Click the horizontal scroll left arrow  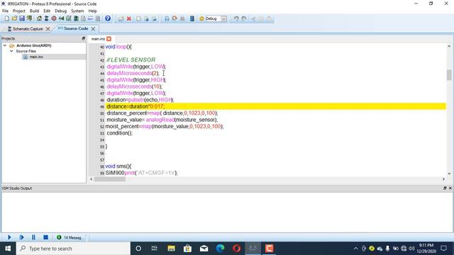pos(92,179)
